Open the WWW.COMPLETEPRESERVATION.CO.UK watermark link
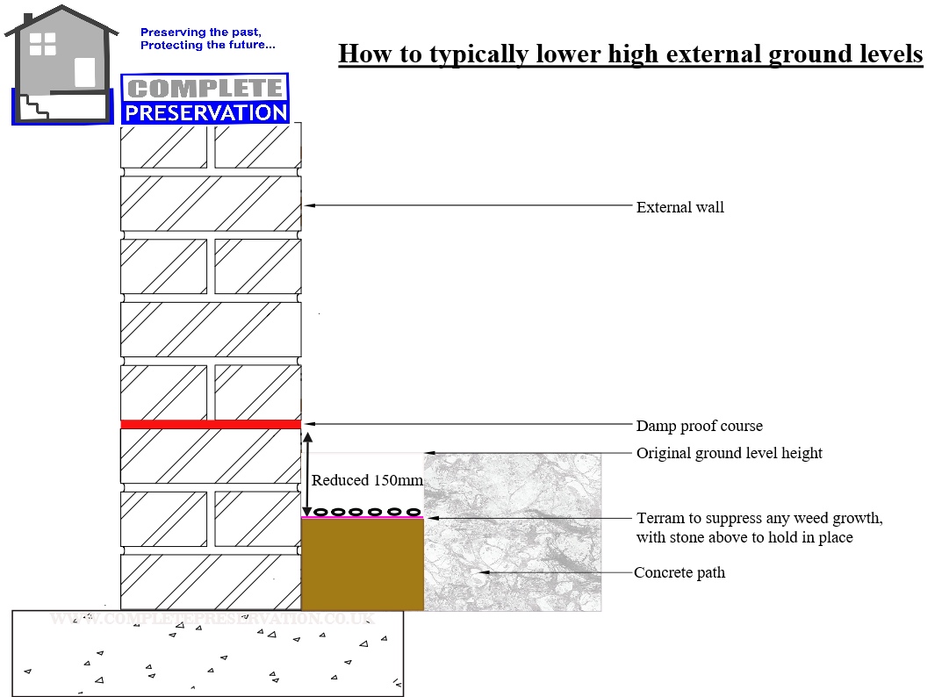 click(x=211, y=618)
